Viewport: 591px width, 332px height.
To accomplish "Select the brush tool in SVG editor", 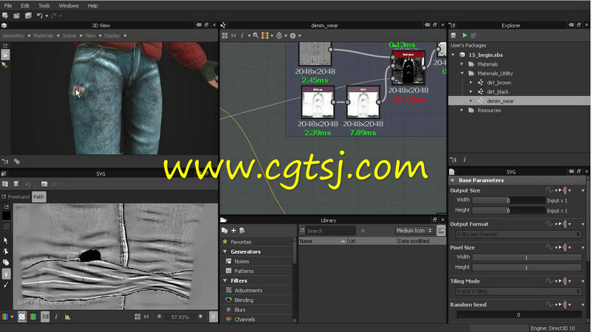I will click(x=6, y=285).
